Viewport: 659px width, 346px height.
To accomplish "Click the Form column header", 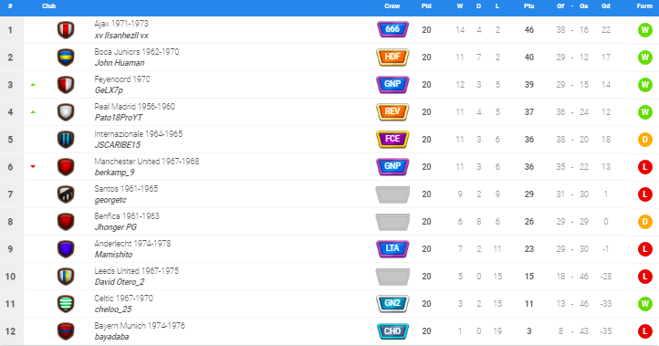I will [x=644, y=5].
